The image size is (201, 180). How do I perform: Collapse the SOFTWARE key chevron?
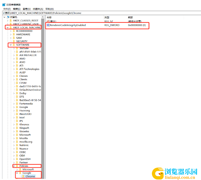(x=11, y=45)
